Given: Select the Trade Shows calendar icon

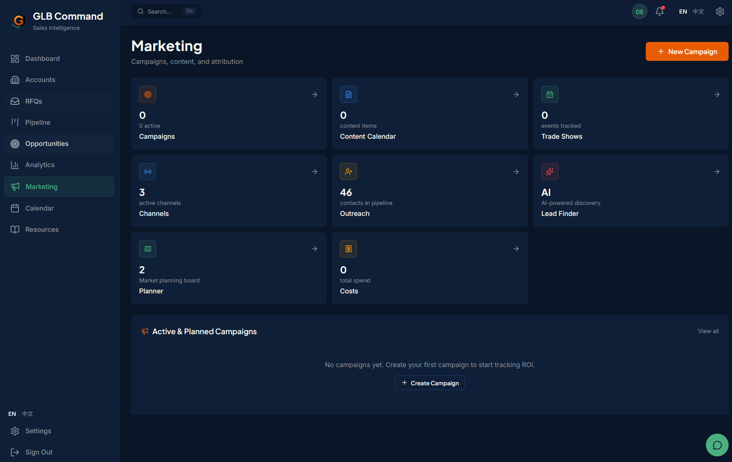Looking at the screenshot, I should tap(550, 94).
